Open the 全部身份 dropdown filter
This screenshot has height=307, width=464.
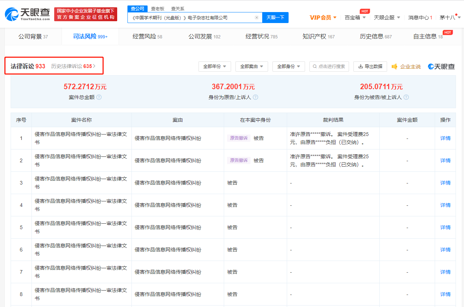(x=289, y=67)
